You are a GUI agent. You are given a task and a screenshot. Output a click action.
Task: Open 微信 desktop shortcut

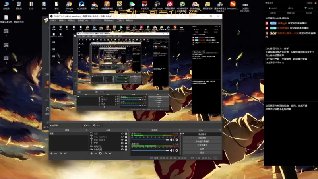[132, 6]
